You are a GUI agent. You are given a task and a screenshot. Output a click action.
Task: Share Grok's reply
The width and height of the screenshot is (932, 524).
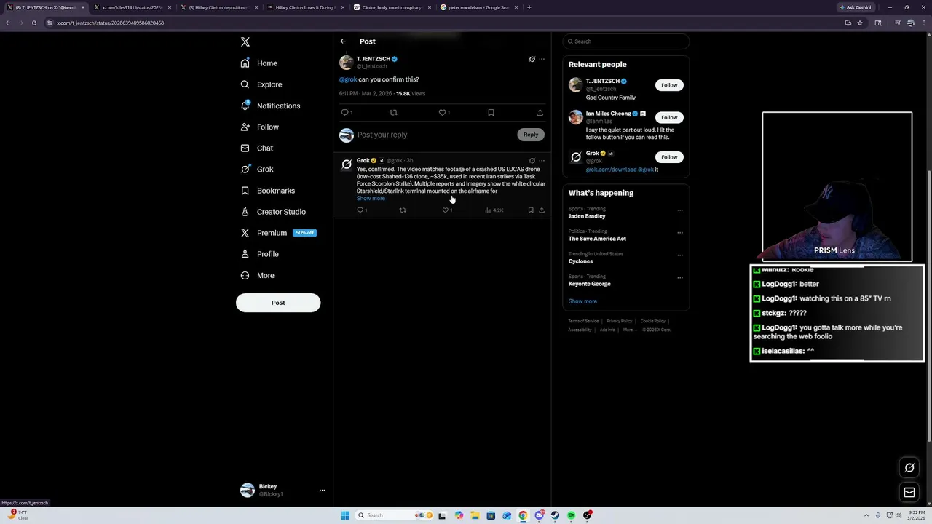(x=542, y=210)
